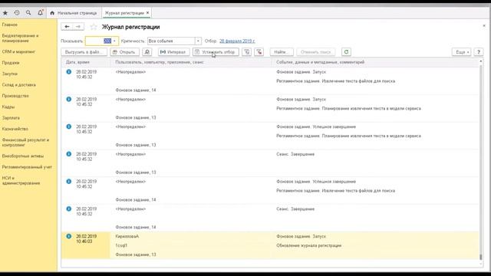Click Пользователь, компьютер, приложение, сеанс column header

click(x=191, y=62)
